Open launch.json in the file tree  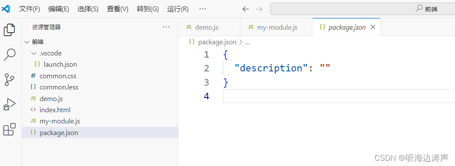click(x=100, y=65)
